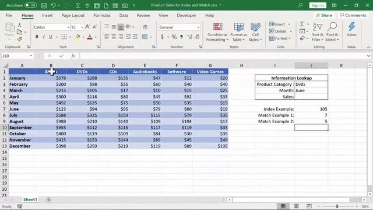Click the Clear eraser icon

click(302, 38)
